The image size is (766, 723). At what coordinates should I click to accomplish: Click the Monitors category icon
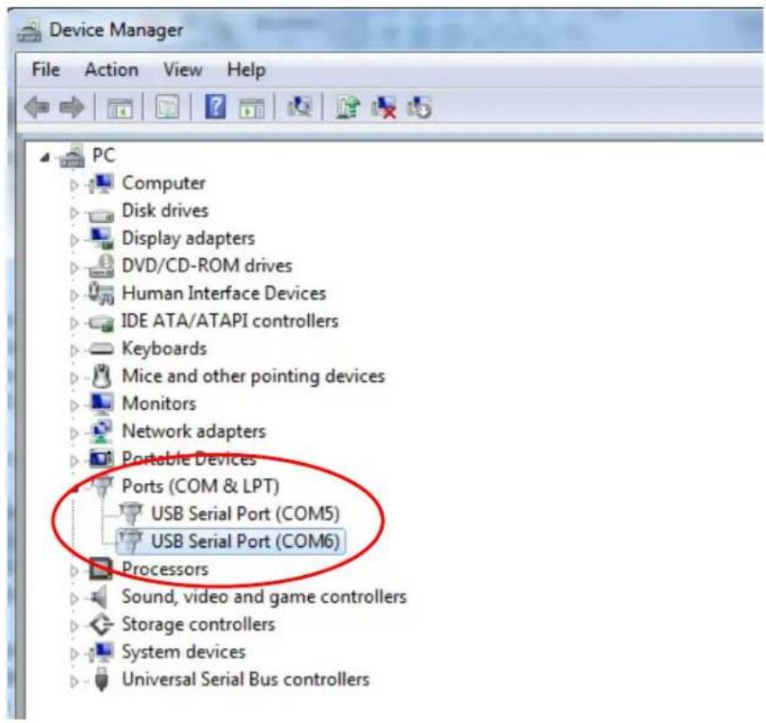101,403
